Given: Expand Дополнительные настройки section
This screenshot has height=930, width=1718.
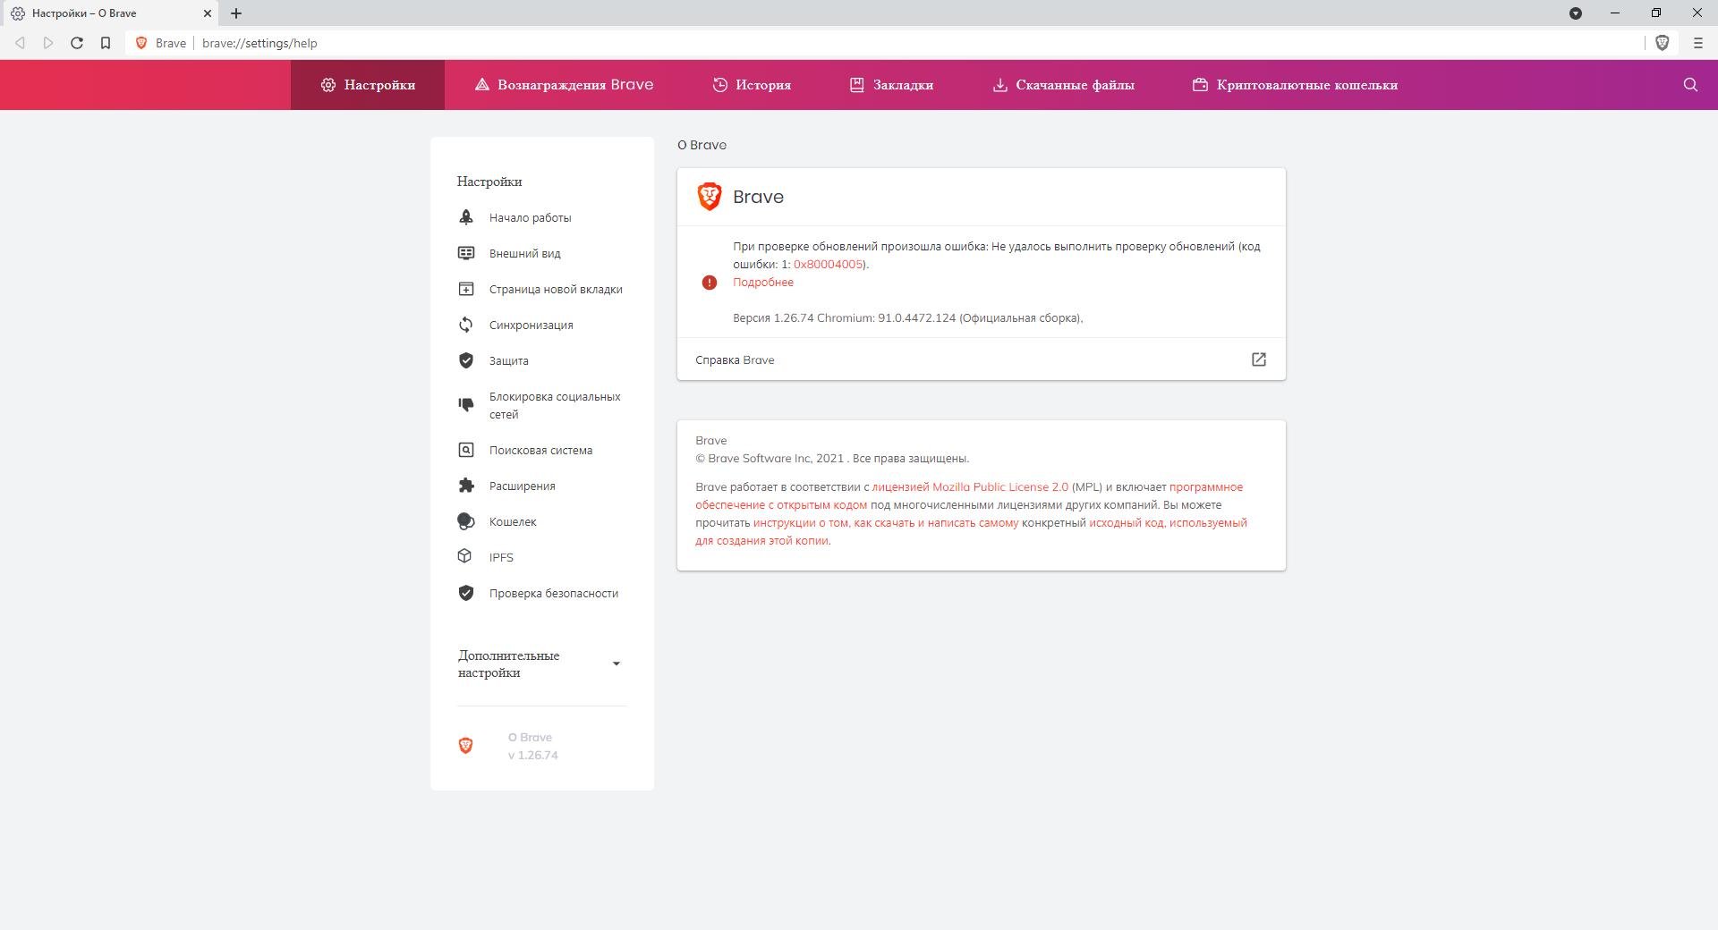Looking at the screenshot, I should coord(616,664).
